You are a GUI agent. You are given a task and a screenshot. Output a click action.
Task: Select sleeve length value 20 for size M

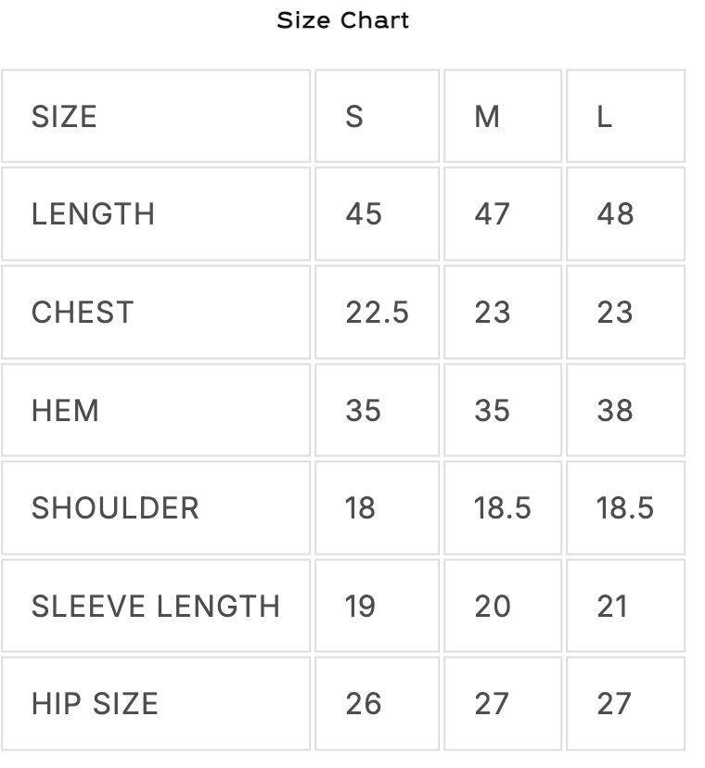[x=492, y=607]
